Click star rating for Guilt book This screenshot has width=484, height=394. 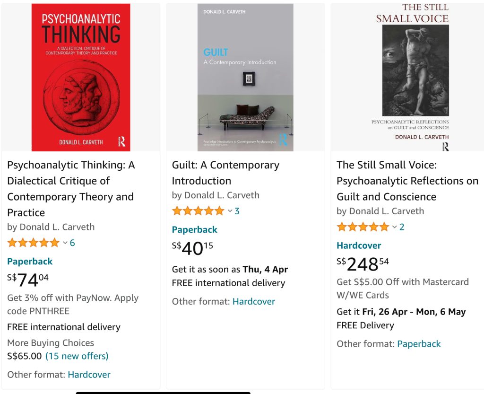click(x=198, y=211)
